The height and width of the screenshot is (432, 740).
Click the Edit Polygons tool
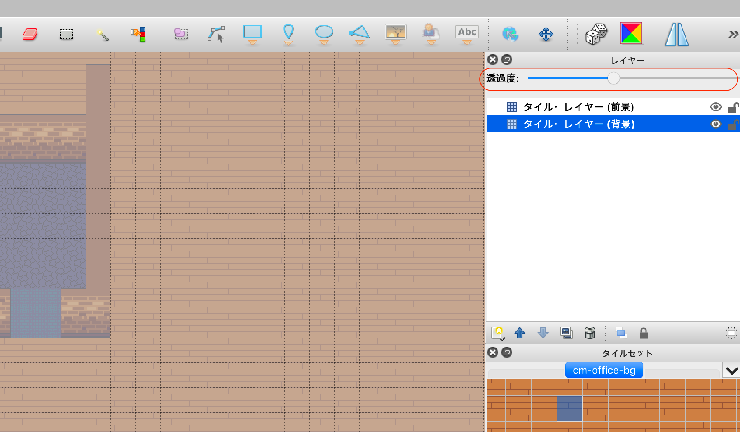click(x=216, y=34)
